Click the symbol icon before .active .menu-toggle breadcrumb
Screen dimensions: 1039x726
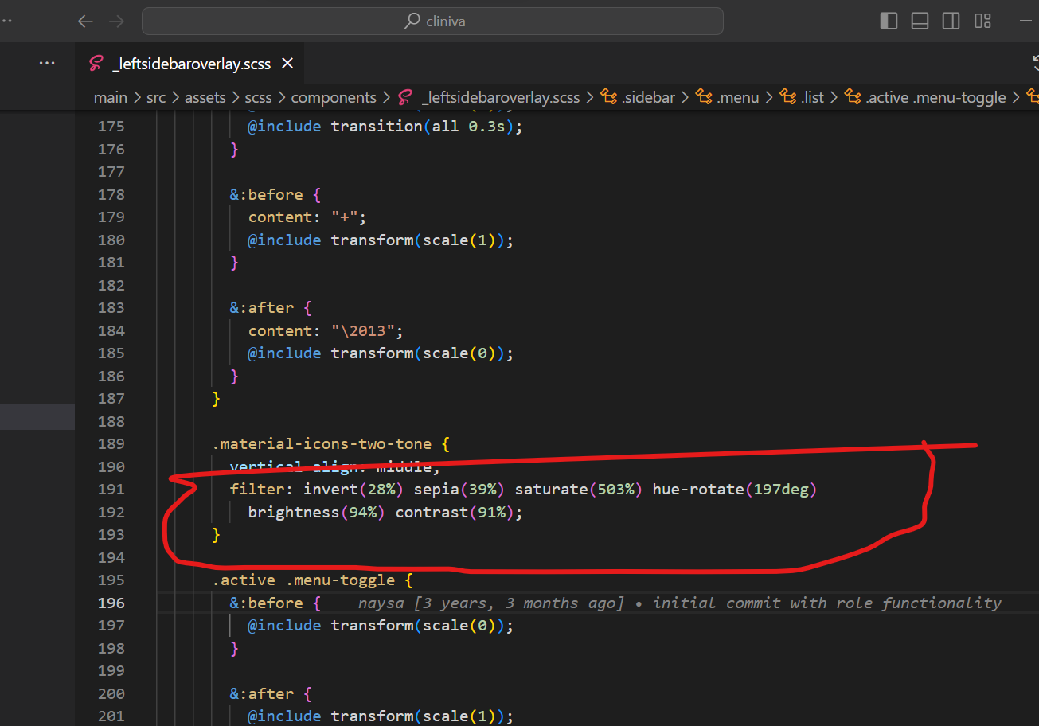pyautogui.click(x=853, y=98)
